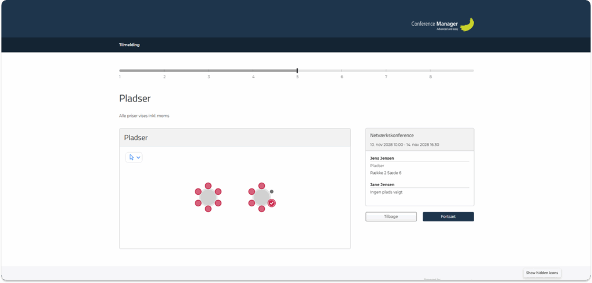
Task: Click the bottom seat of the right table
Action: coord(262,208)
